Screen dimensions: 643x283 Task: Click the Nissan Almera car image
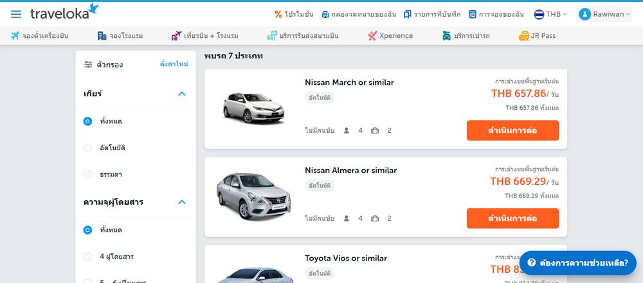(253, 196)
